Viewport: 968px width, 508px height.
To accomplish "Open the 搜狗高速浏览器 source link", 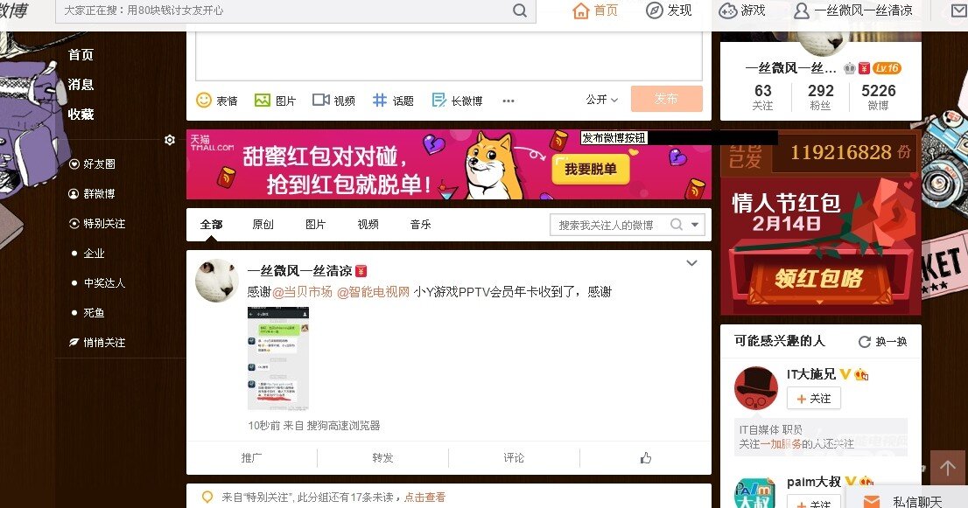I will (343, 426).
